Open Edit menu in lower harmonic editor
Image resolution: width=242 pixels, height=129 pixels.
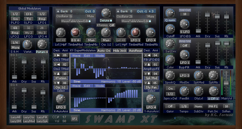click(x=87, y=86)
